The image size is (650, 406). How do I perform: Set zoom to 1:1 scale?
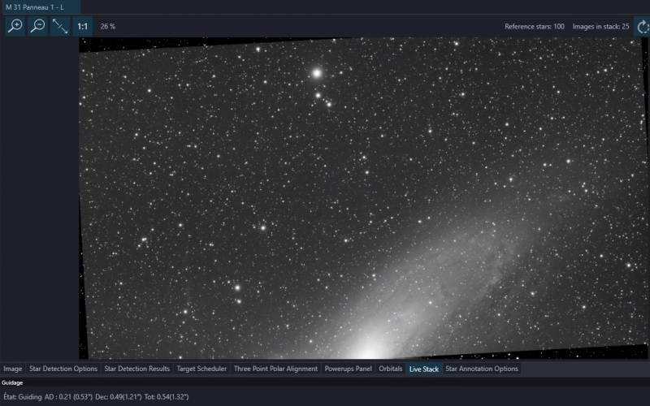pyautogui.click(x=83, y=26)
